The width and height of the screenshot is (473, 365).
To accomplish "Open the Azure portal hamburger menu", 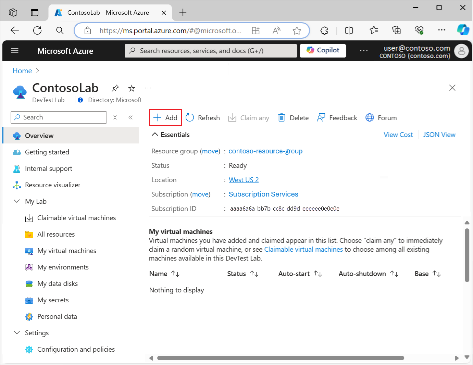I will pyautogui.click(x=15, y=51).
